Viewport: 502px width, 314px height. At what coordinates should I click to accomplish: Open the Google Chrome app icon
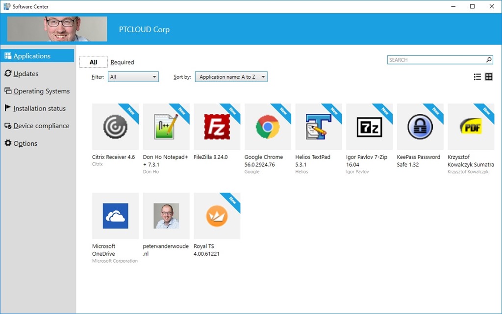(x=268, y=127)
